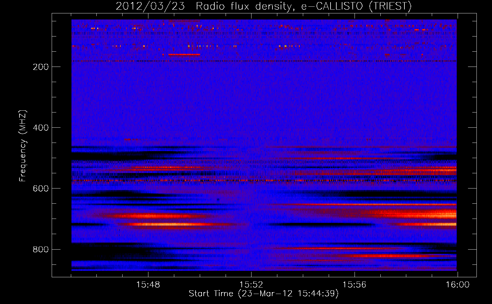Click the 200 frequency tick label
Image resolution: width=492 pixels, height=304 pixels.
pyautogui.click(x=41, y=67)
